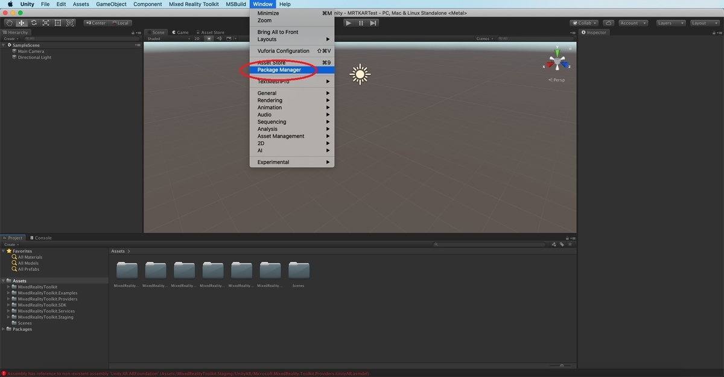This screenshot has width=724, height=377.
Task: Open the Experimental submenu
Action: coord(292,162)
